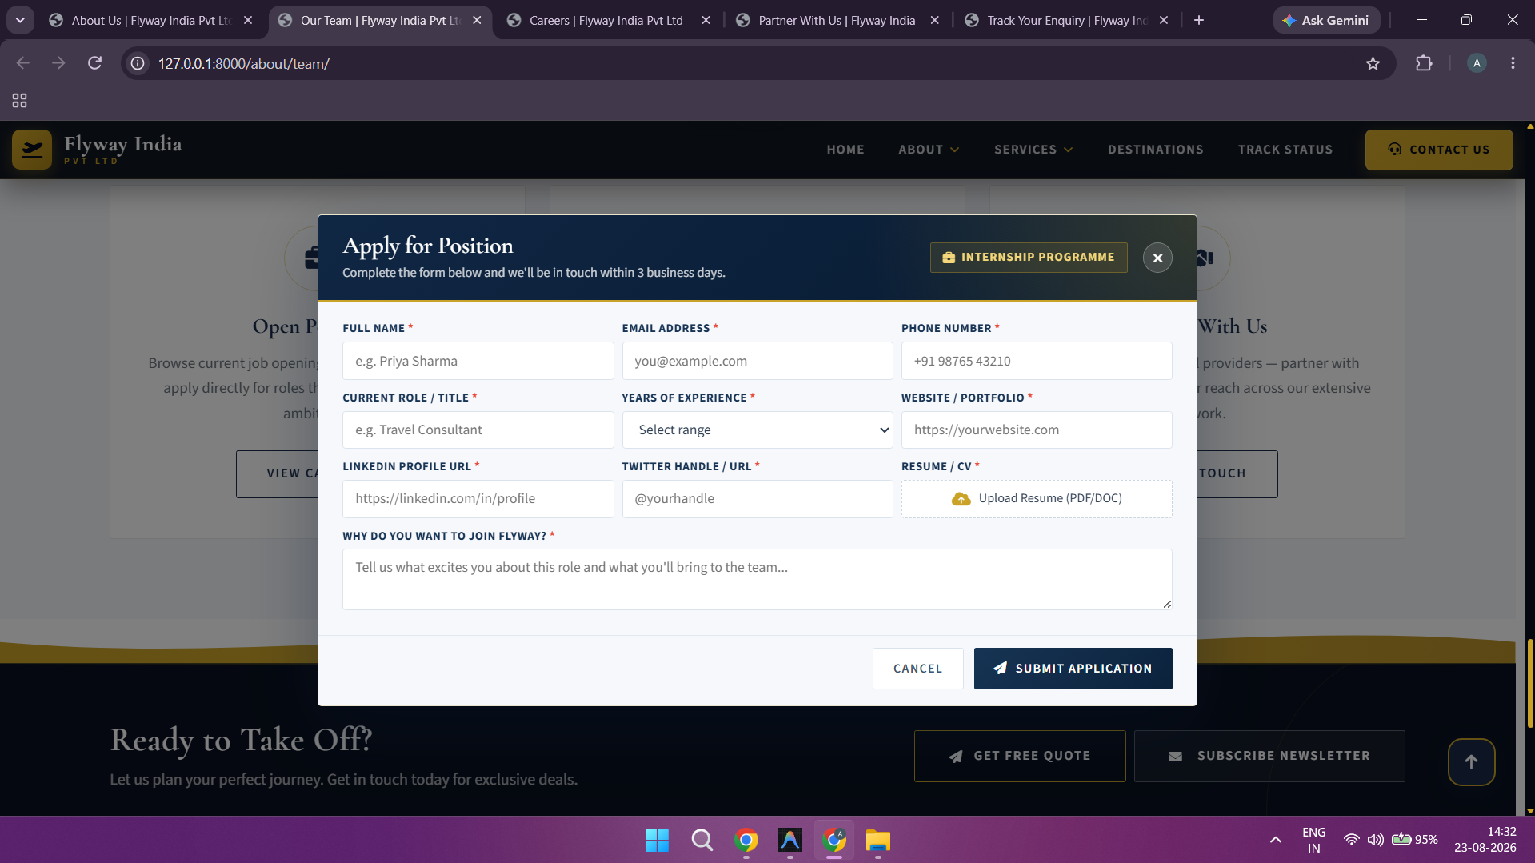Focus the Email Address field
The width and height of the screenshot is (1535, 863).
(757, 361)
